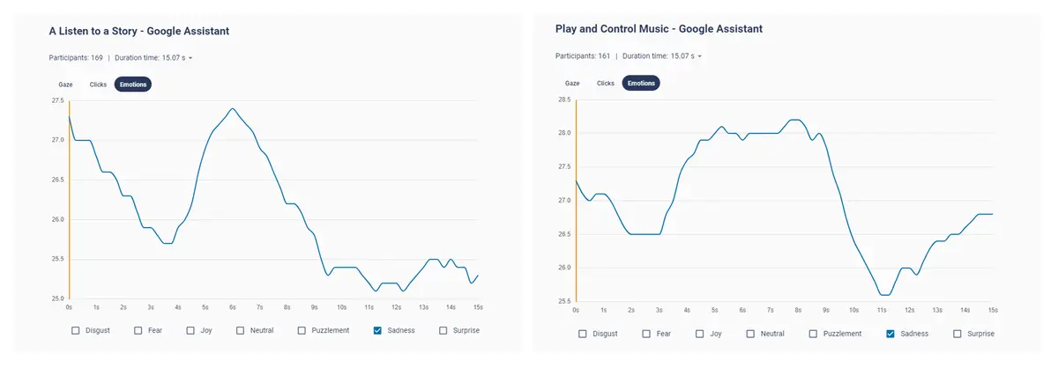Toggle Puzzlement in Listen to a Story chart
Viewport: 1058px width, 368px height.
302,330
